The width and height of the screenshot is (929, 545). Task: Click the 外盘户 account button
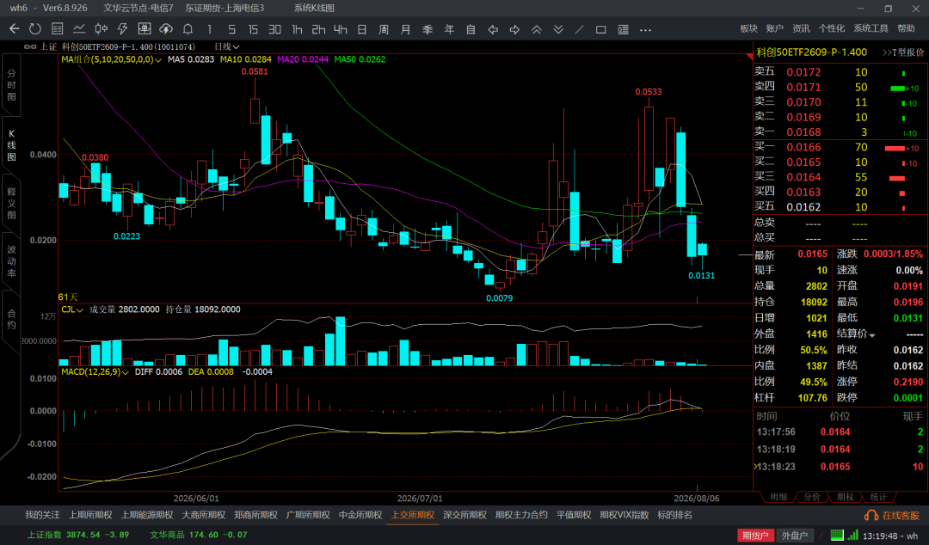[x=795, y=535]
